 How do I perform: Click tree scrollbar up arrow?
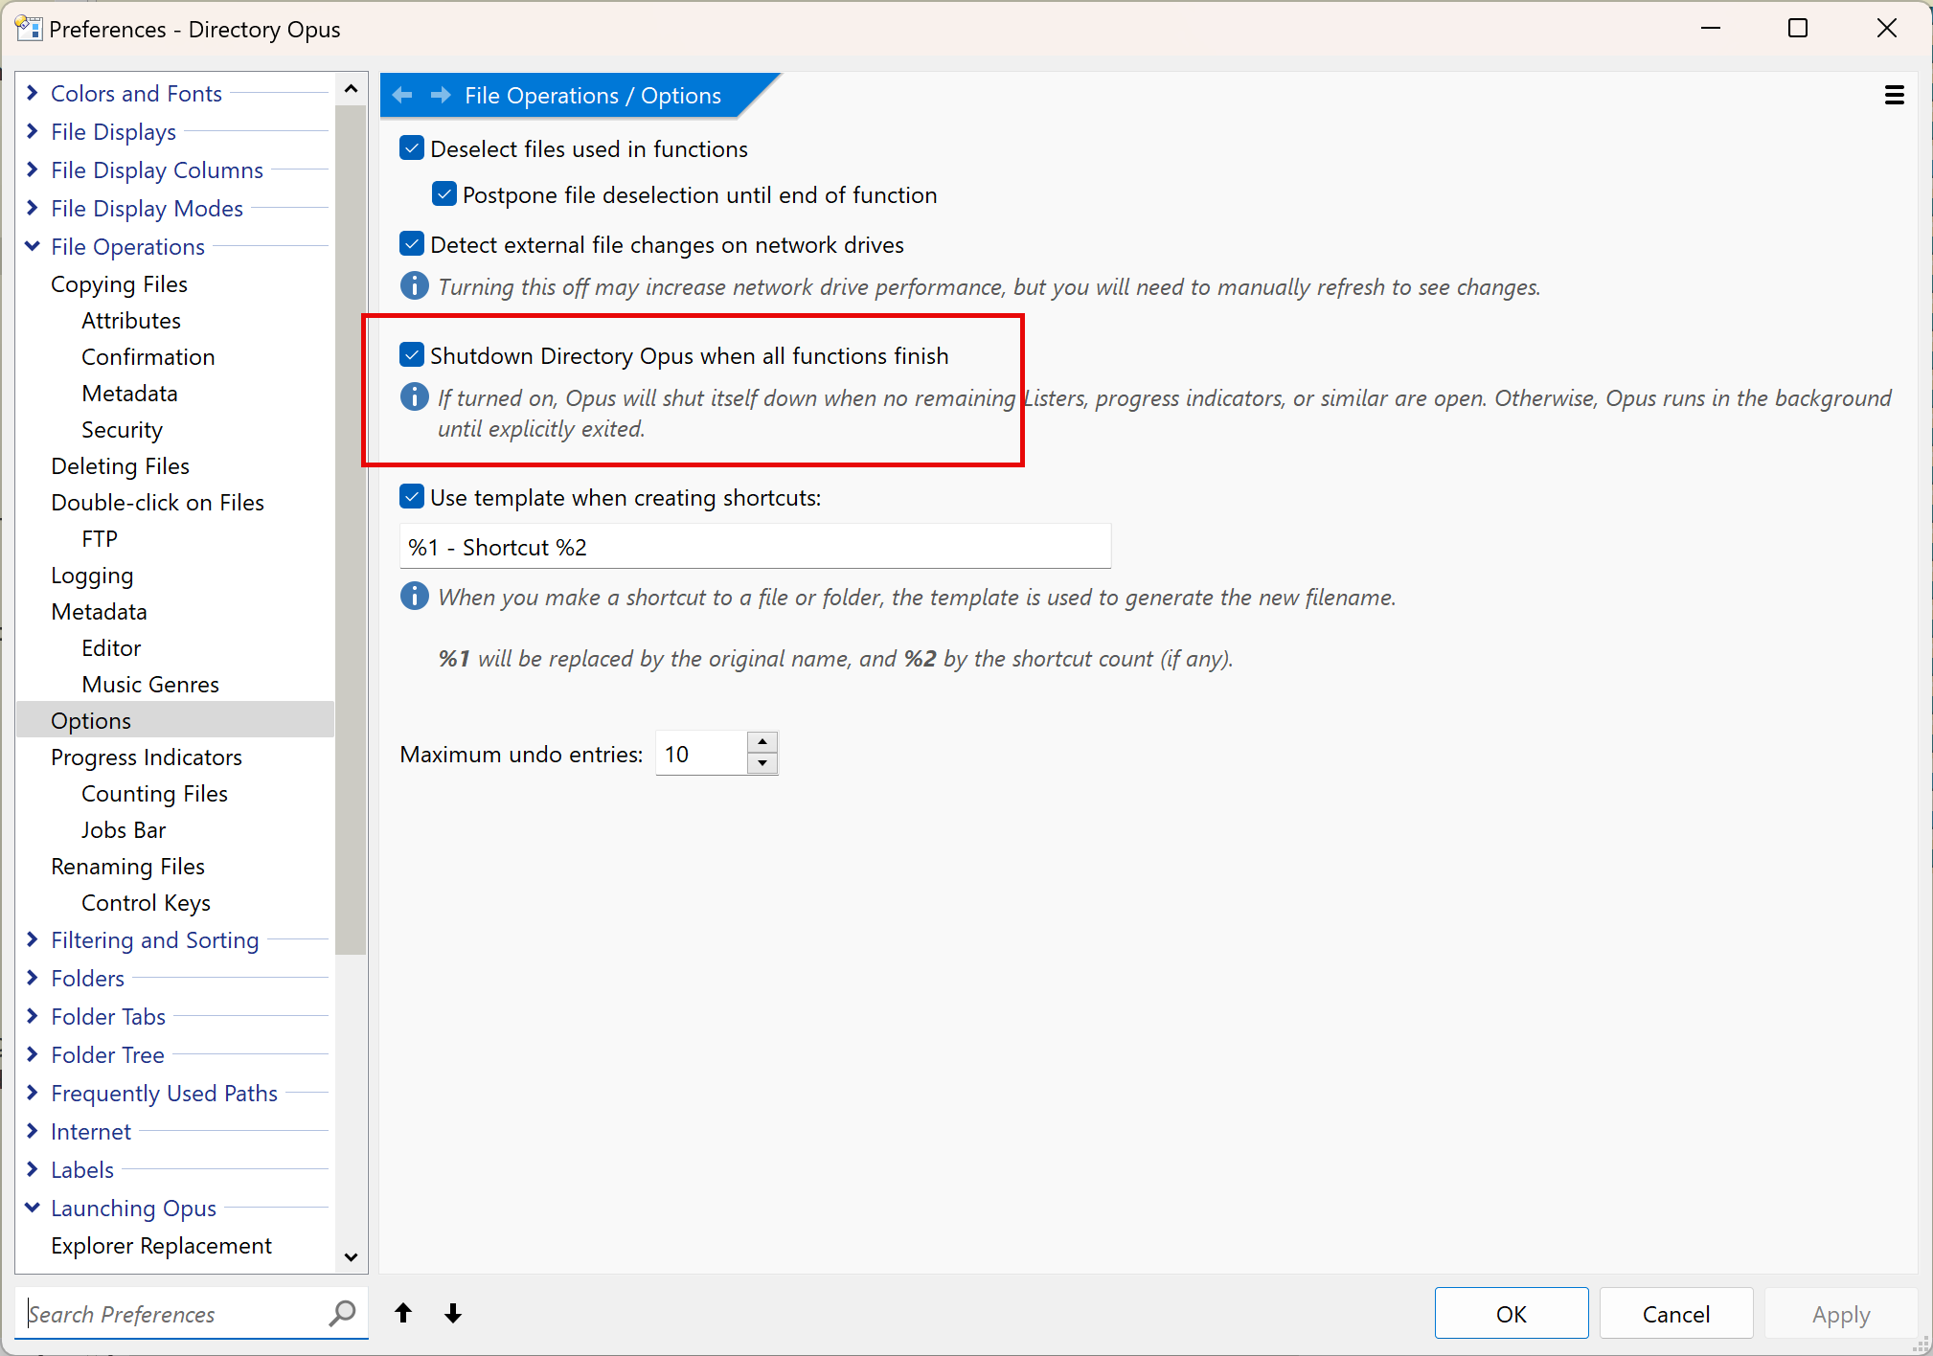(x=351, y=90)
